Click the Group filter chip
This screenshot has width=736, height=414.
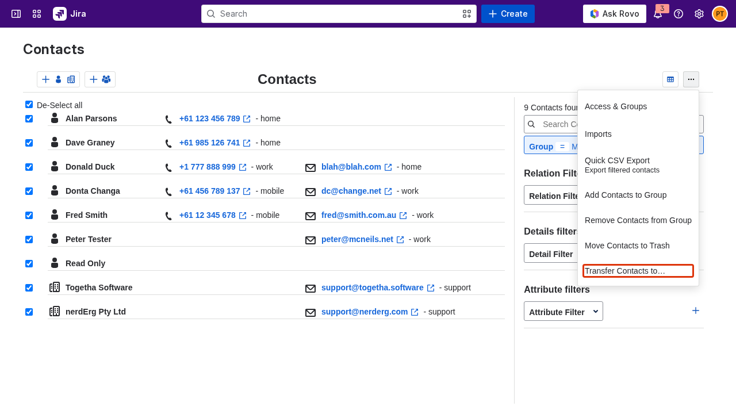click(x=552, y=146)
